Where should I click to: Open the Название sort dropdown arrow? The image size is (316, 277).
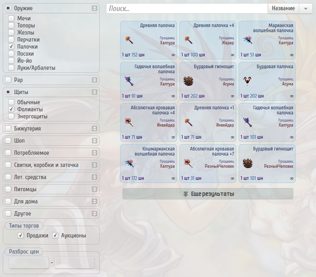click(305, 9)
